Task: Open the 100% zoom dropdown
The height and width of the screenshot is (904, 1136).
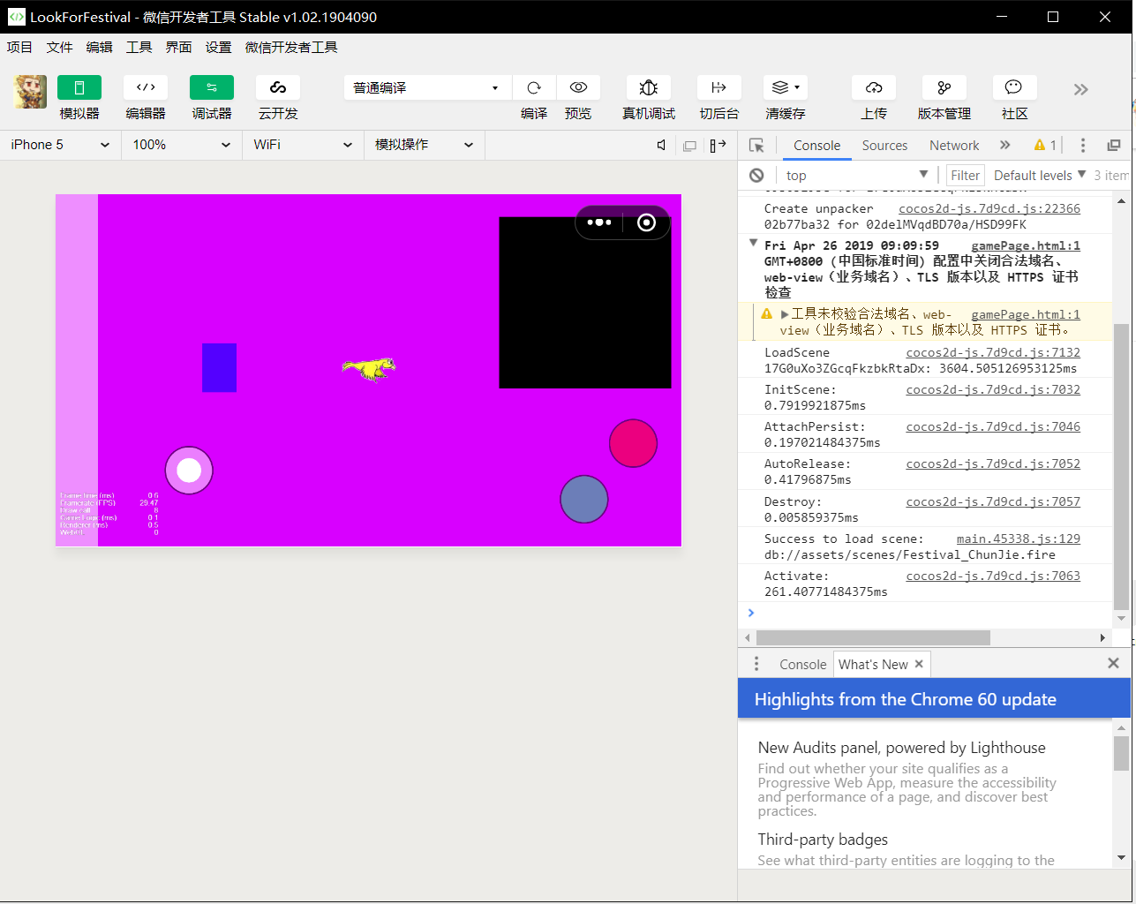Action: click(181, 145)
